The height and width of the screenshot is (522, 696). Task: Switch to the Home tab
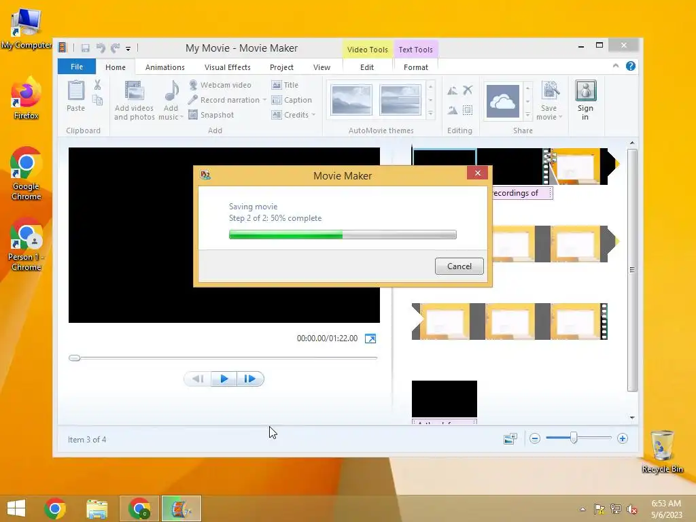pyautogui.click(x=116, y=67)
